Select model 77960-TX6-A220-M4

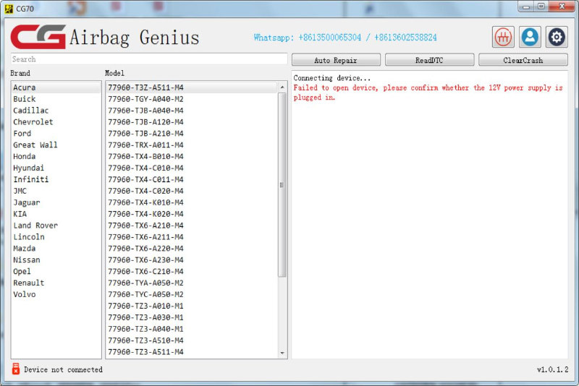(192, 248)
